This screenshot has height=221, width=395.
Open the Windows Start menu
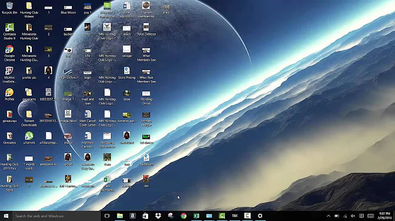point(6,216)
